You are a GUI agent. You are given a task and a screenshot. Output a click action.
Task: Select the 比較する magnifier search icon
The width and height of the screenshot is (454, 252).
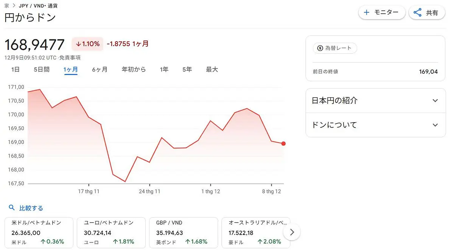pyautogui.click(x=11, y=208)
